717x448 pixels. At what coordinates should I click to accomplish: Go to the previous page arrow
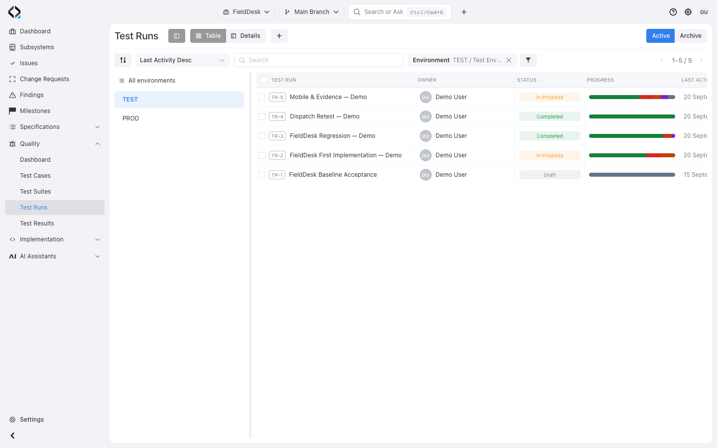click(662, 60)
